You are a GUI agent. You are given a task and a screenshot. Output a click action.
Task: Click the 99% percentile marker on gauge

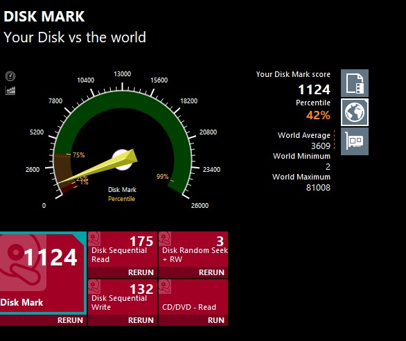163,177
